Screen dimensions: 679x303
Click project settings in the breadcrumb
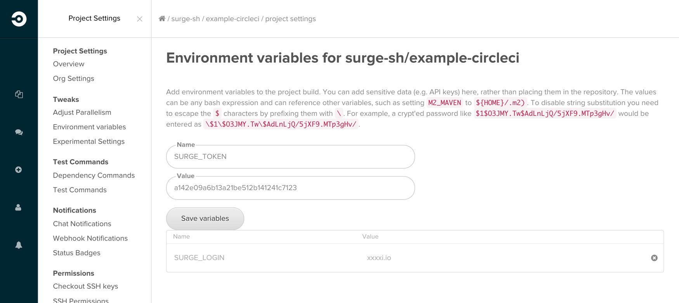click(291, 19)
